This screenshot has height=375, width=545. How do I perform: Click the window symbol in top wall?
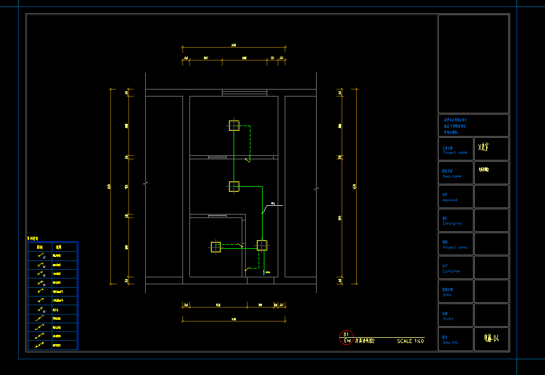click(x=244, y=92)
